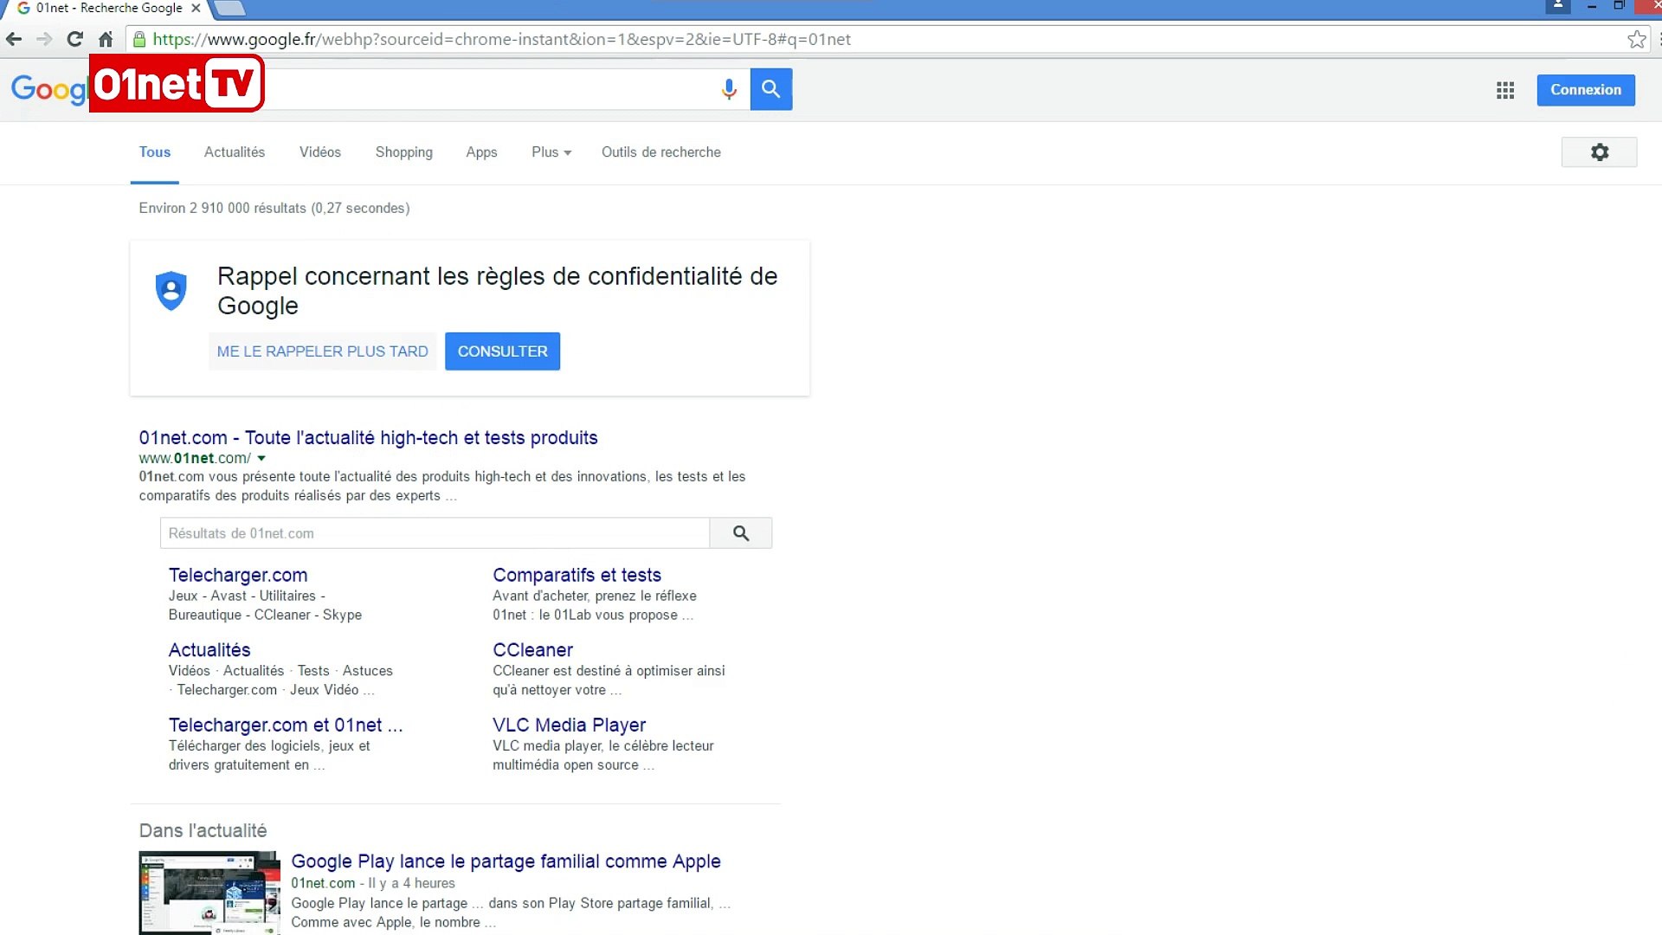Open the Google apps grid
This screenshot has width=1662, height=935.
click(x=1504, y=90)
